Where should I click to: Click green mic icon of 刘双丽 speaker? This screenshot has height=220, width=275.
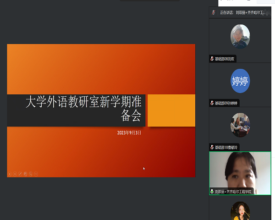pyautogui.click(x=212, y=191)
